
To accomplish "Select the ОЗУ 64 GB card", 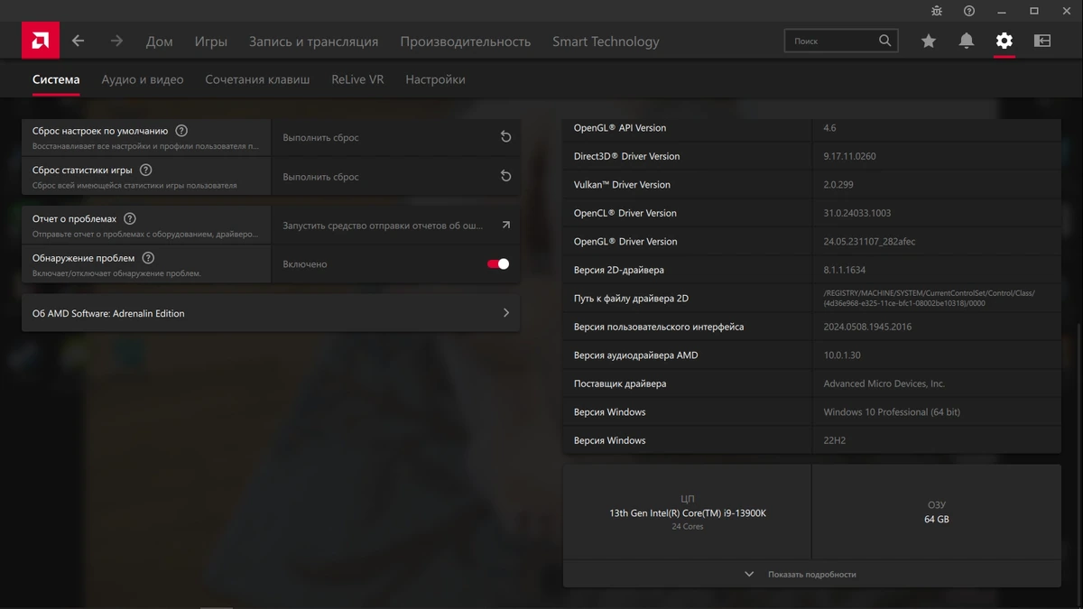I will [x=937, y=512].
